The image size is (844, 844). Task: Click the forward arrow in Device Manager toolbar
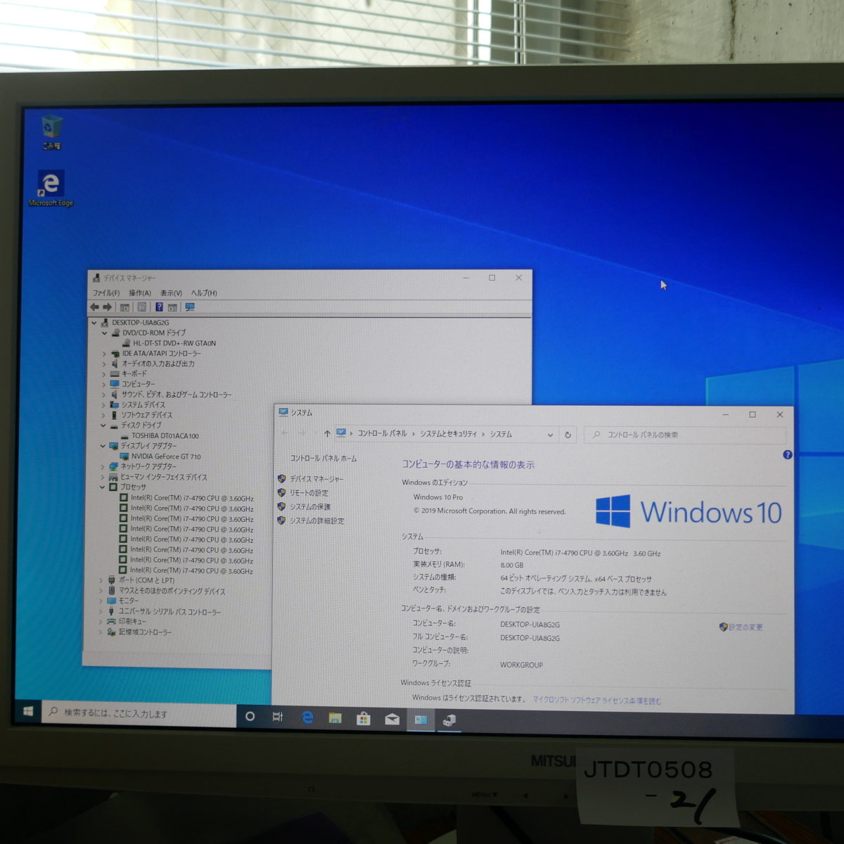click(x=107, y=307)
